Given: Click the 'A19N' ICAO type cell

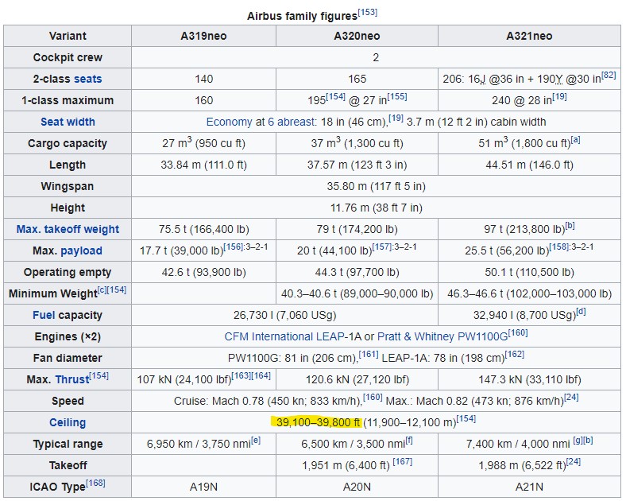Looking at the screenshot, I should click(x=203, y=487).
